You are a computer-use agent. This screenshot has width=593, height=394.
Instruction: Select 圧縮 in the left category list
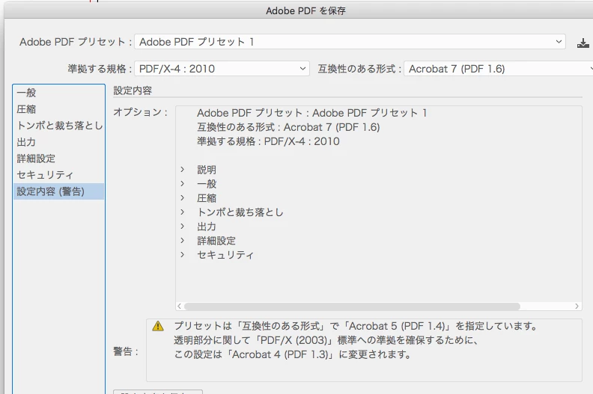[58, 109]
